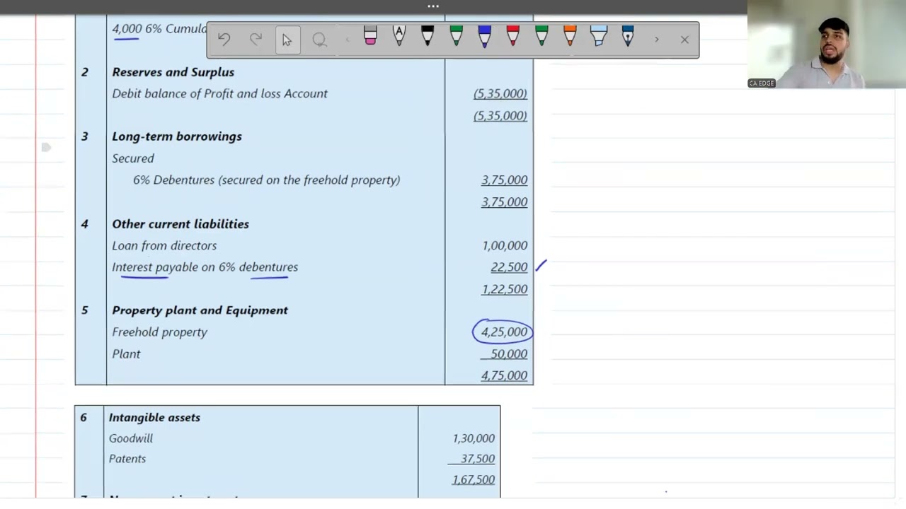Screen dimensions: 906x509
Task: Switch to the blue pen
Action: click(484, 37)
